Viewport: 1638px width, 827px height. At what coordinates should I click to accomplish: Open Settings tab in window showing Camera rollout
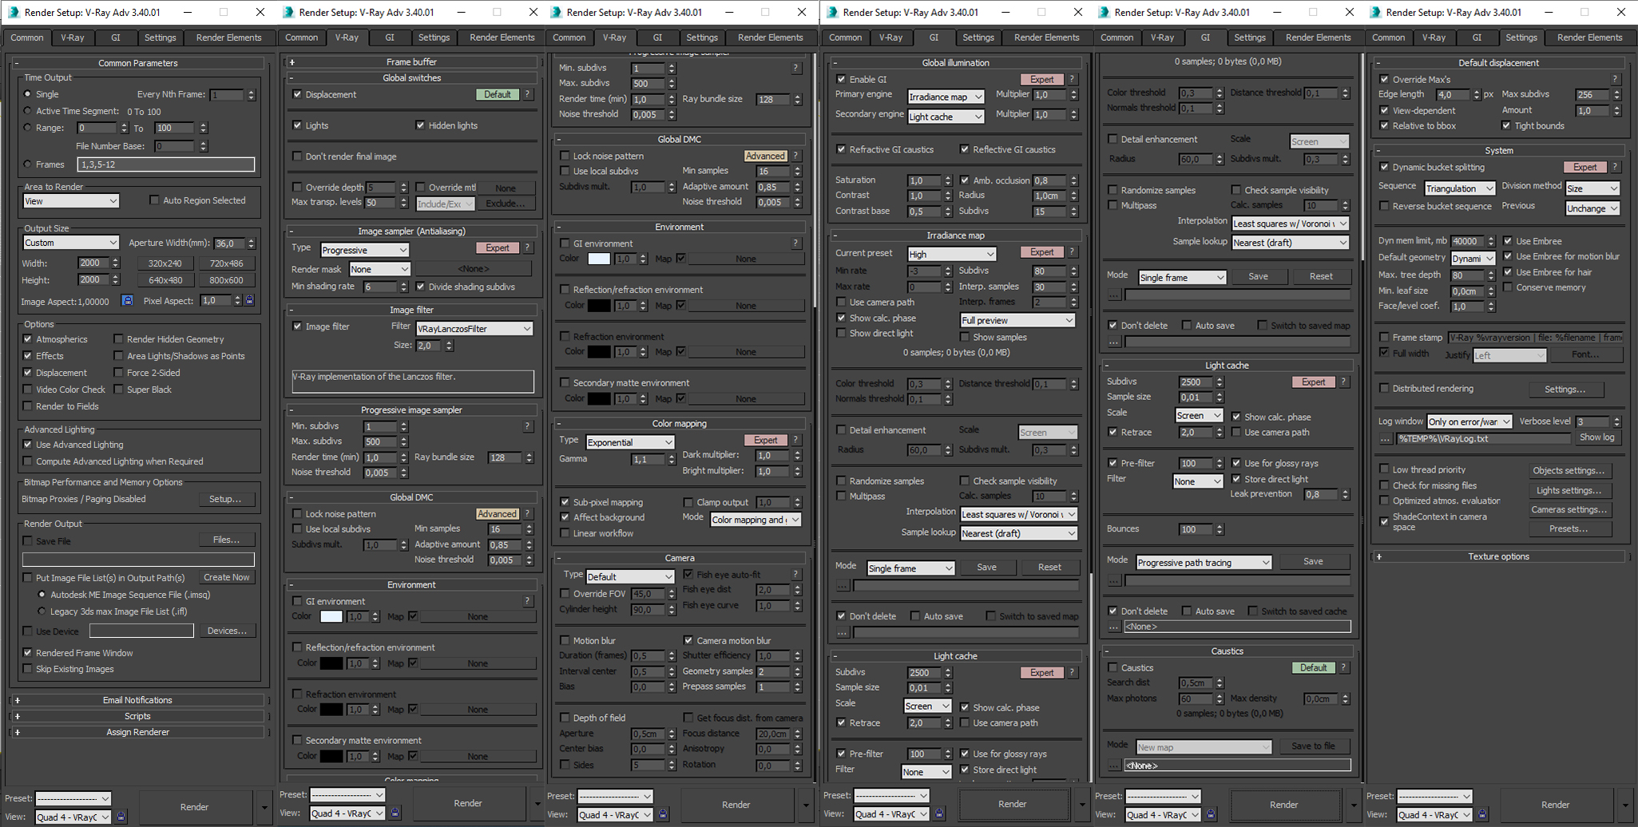[702, 38]
